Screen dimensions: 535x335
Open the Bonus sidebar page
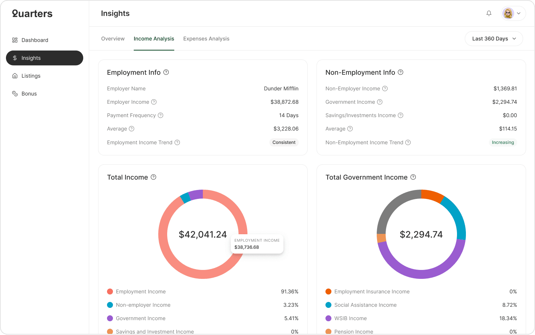coord(29,94)
